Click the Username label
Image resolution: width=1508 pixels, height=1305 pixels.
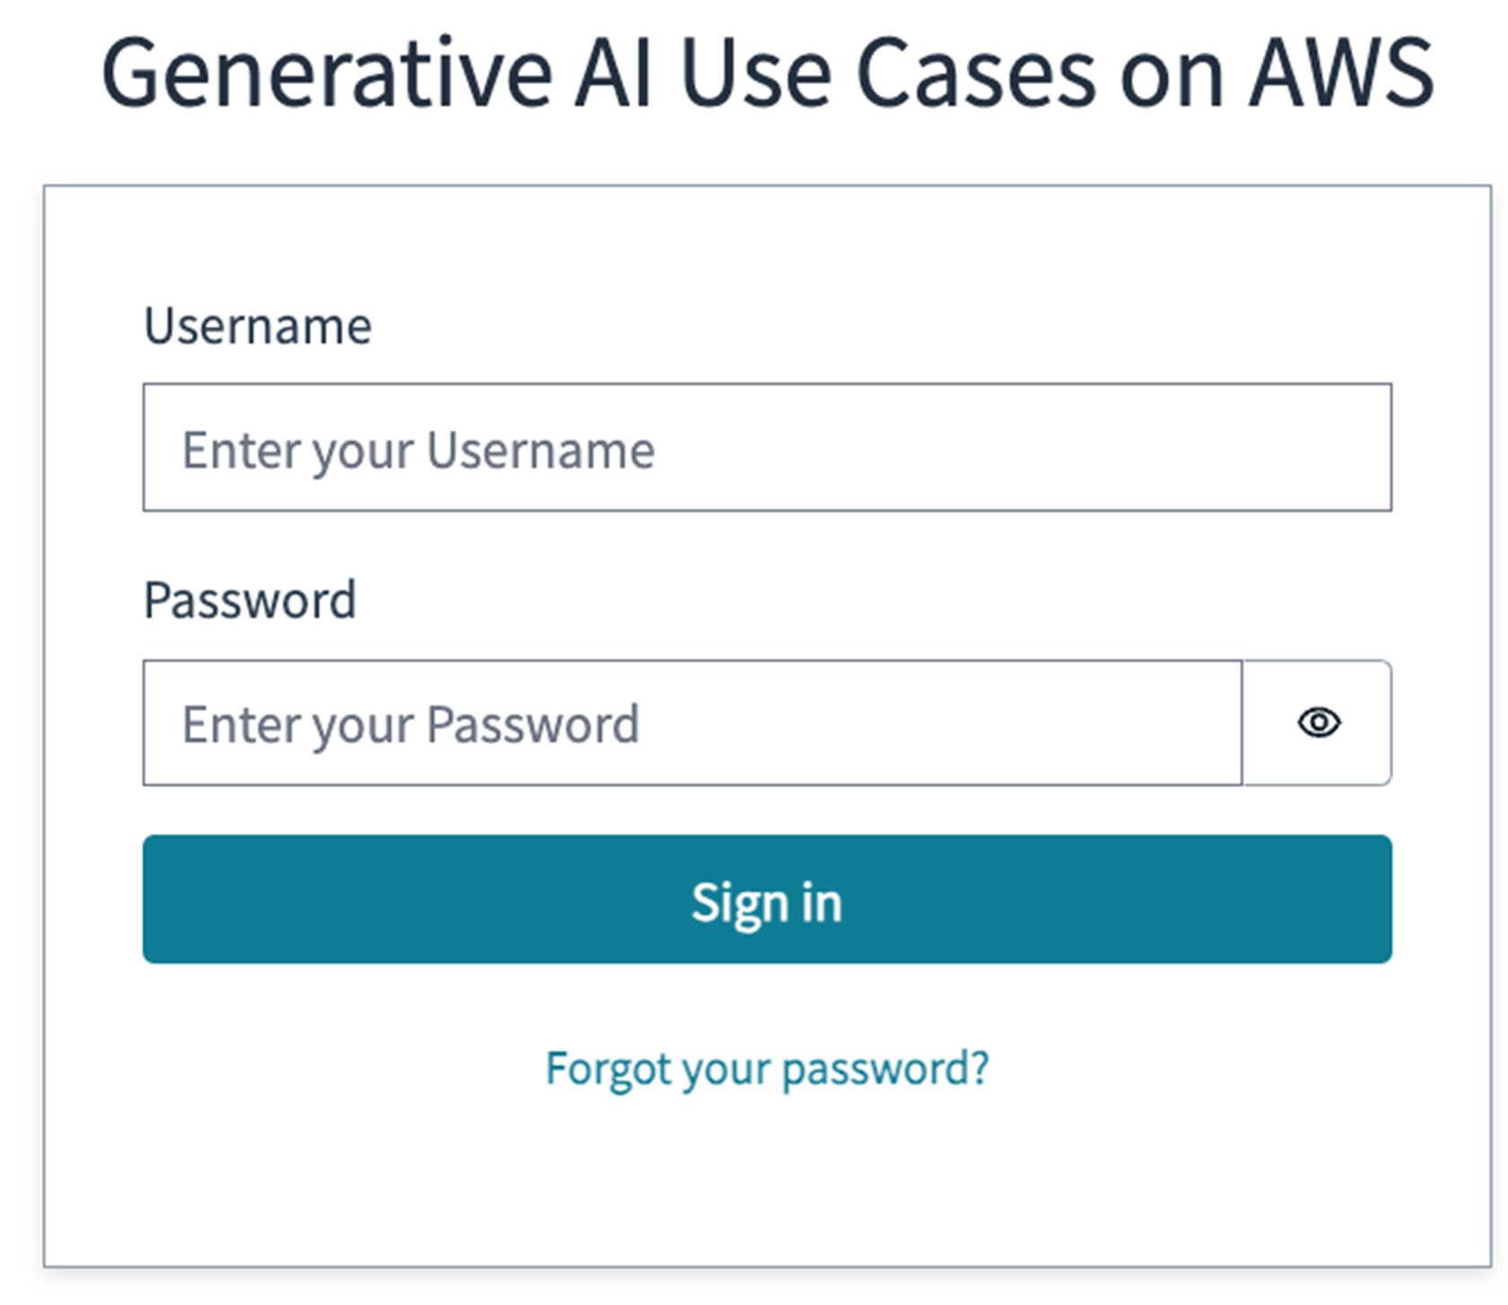tap(257, 326)
